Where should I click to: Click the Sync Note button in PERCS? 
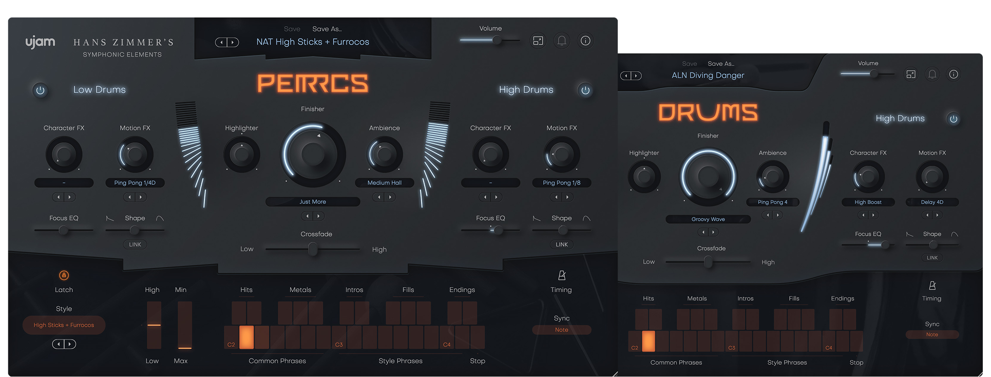pyautogui.click(x=562, y=330)
